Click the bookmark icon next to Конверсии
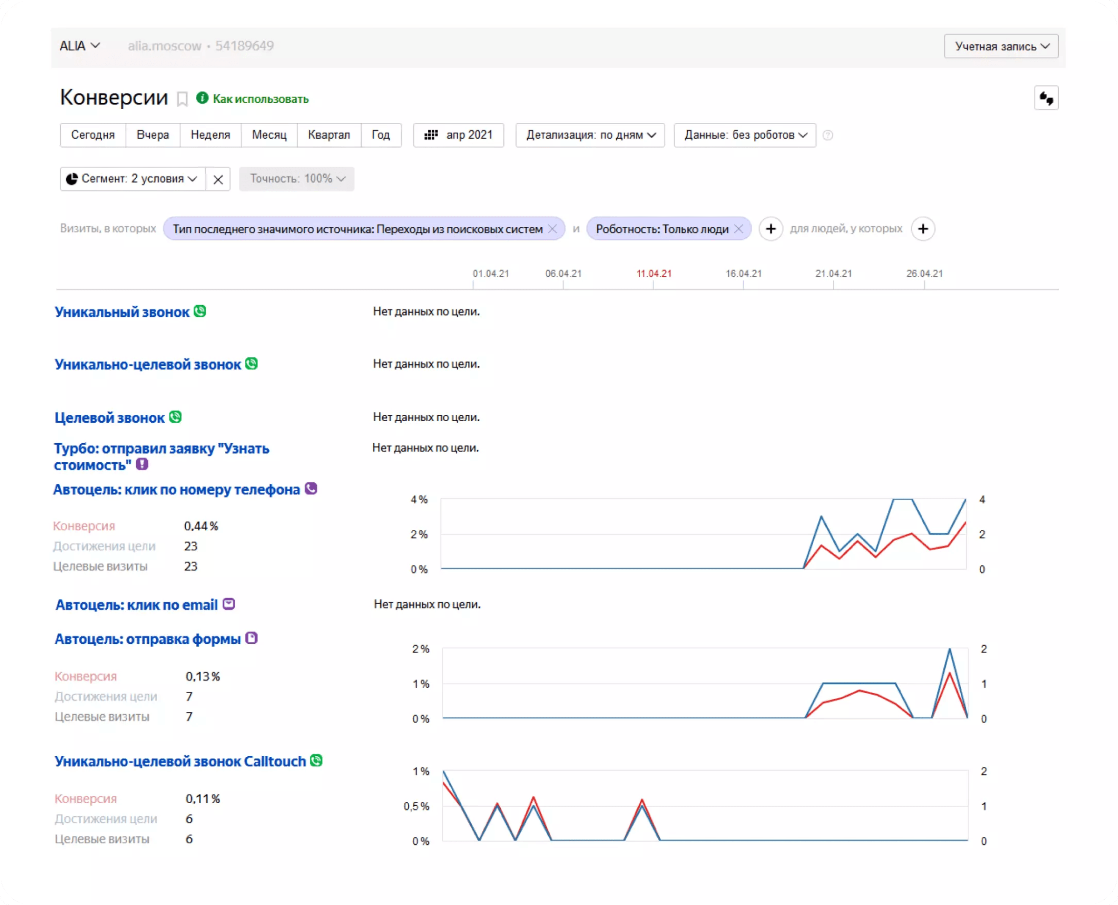The image size is (1118, 905). 182,99
